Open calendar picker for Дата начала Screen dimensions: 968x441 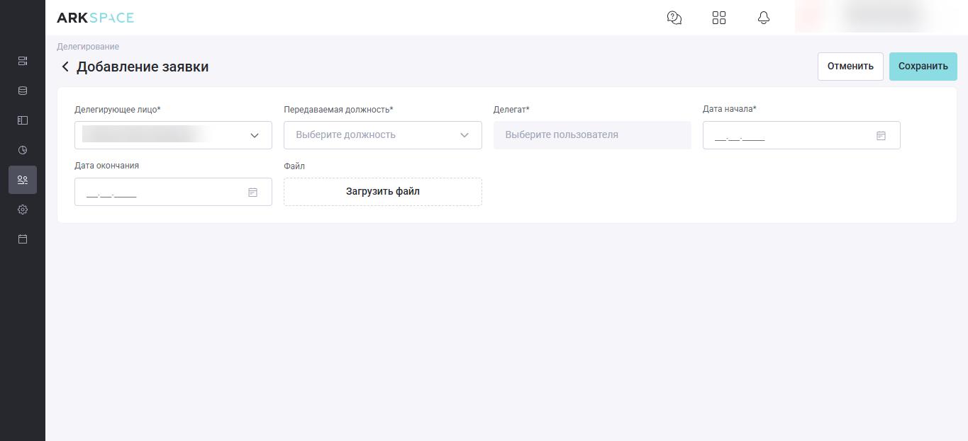click(881, 135)
